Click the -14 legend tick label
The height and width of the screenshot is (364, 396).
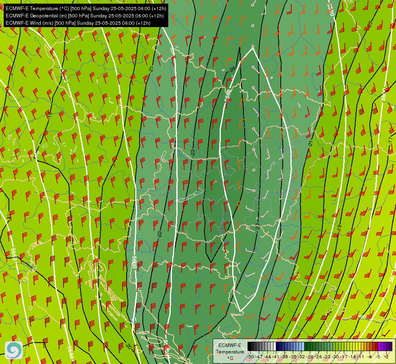[x=352, y=357]
